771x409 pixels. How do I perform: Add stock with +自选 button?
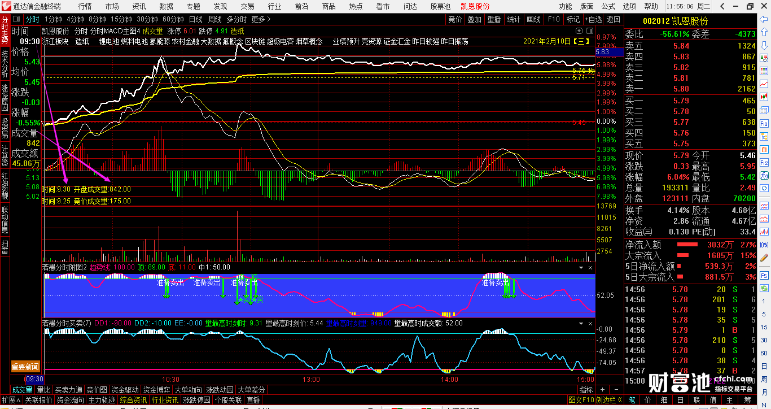click(x=593, y=19)
